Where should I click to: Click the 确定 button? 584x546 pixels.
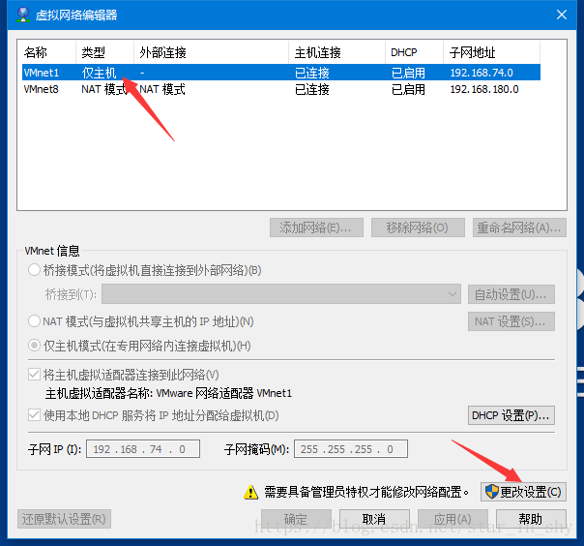point(296,519)
